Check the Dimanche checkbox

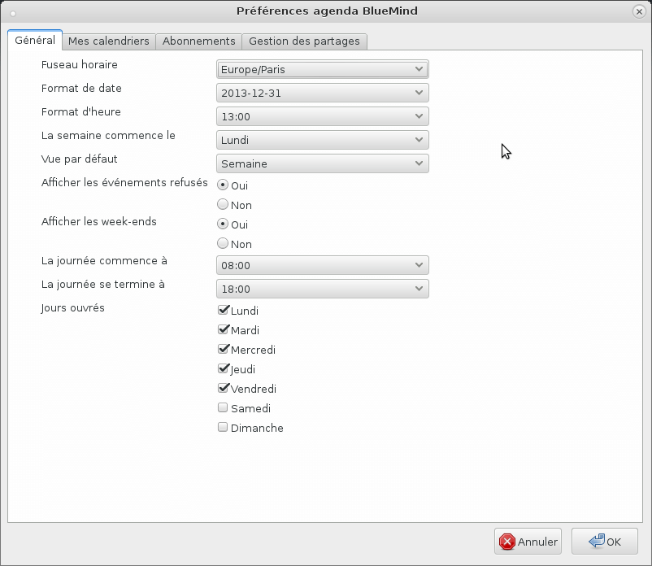[x=223, y=428]
